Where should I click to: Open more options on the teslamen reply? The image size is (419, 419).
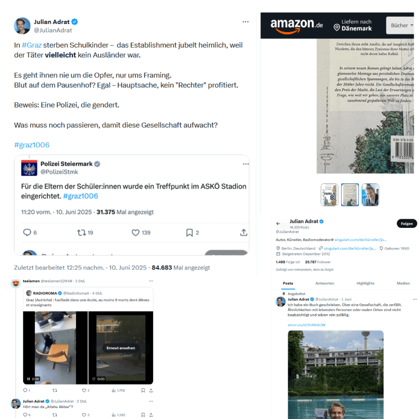tap(151, 281)
